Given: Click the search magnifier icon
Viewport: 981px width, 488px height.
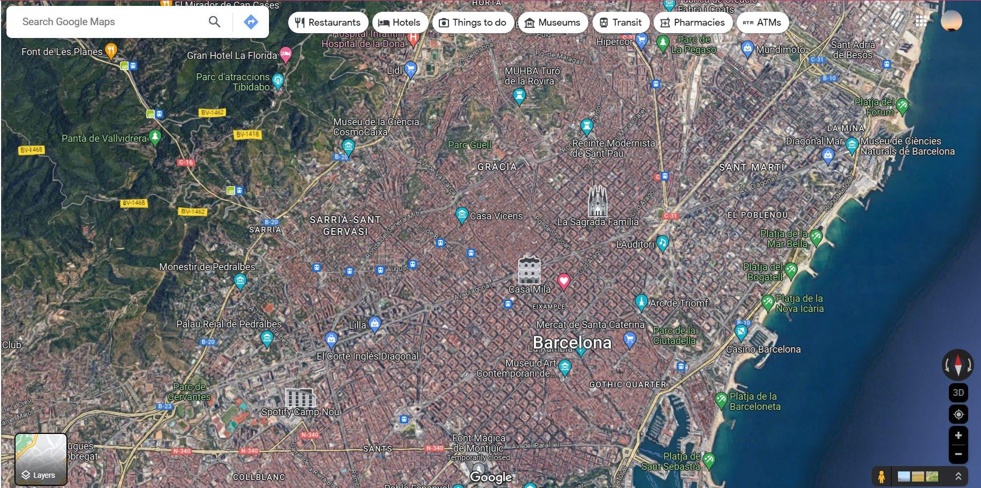Looking at the screenshot, I should tap(214, 22).
